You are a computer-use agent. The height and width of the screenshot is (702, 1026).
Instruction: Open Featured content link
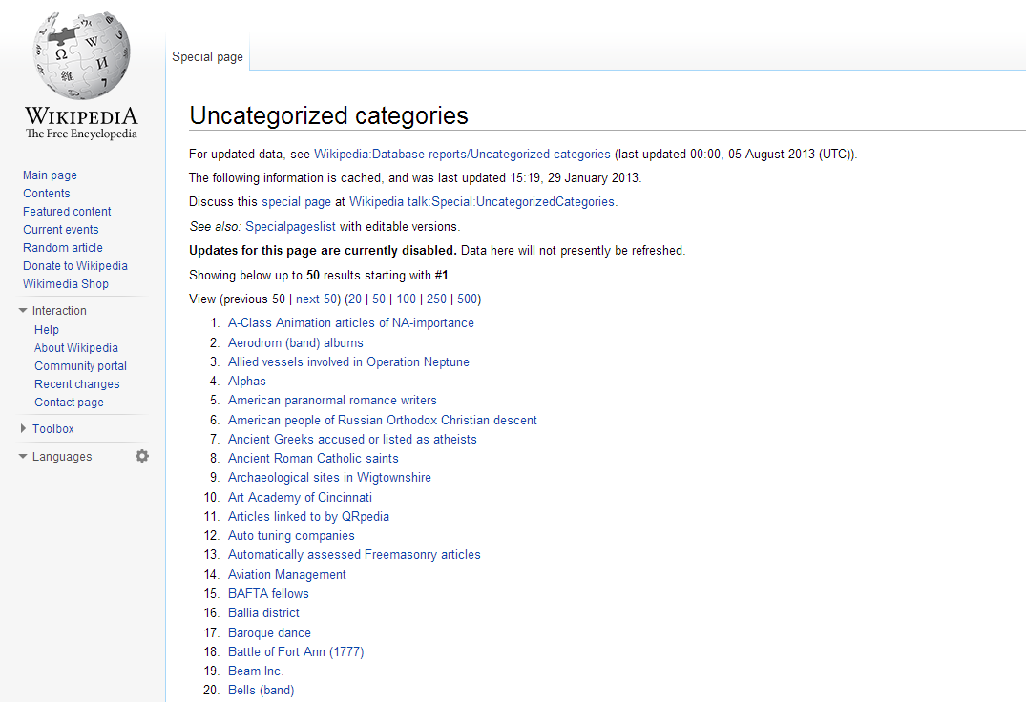67,211
